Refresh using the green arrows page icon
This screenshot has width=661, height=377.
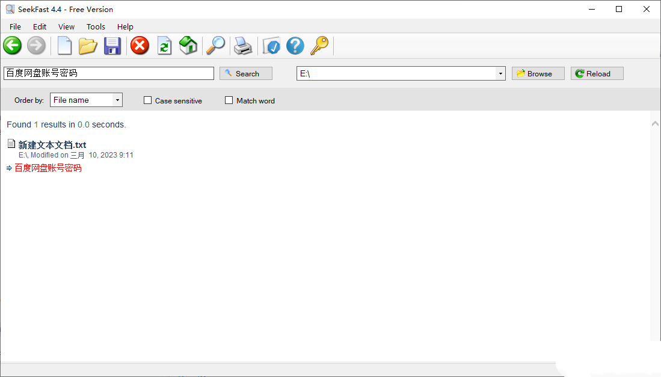coord(164,46)
